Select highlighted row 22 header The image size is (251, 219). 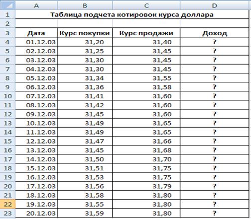point(7,204)
